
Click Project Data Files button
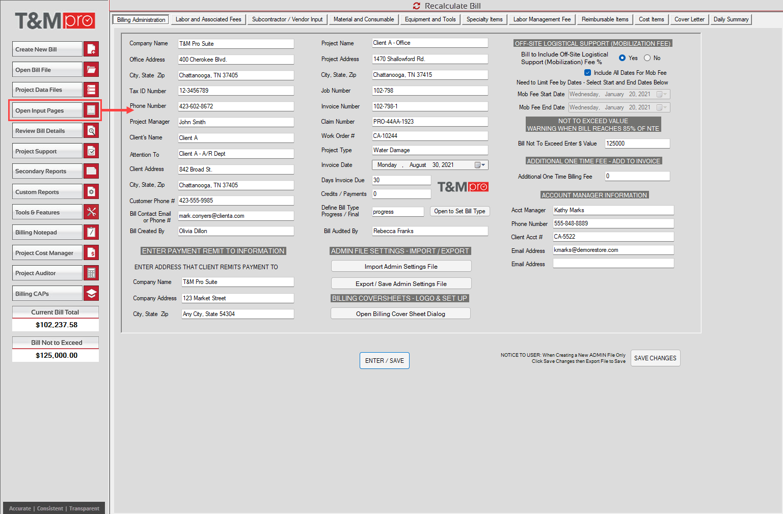(47, 90)
